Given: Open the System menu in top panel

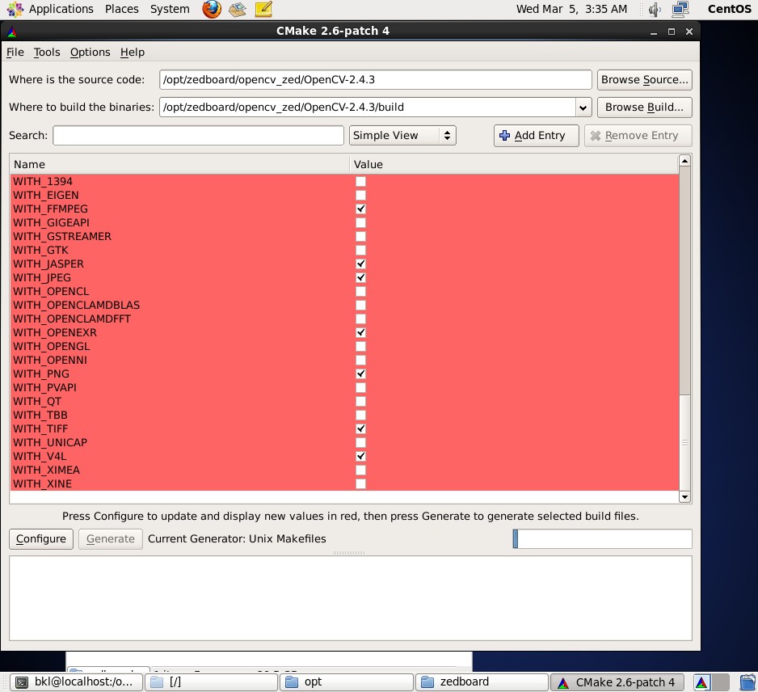Looking at the screenshot, I should tap(170, 9).
